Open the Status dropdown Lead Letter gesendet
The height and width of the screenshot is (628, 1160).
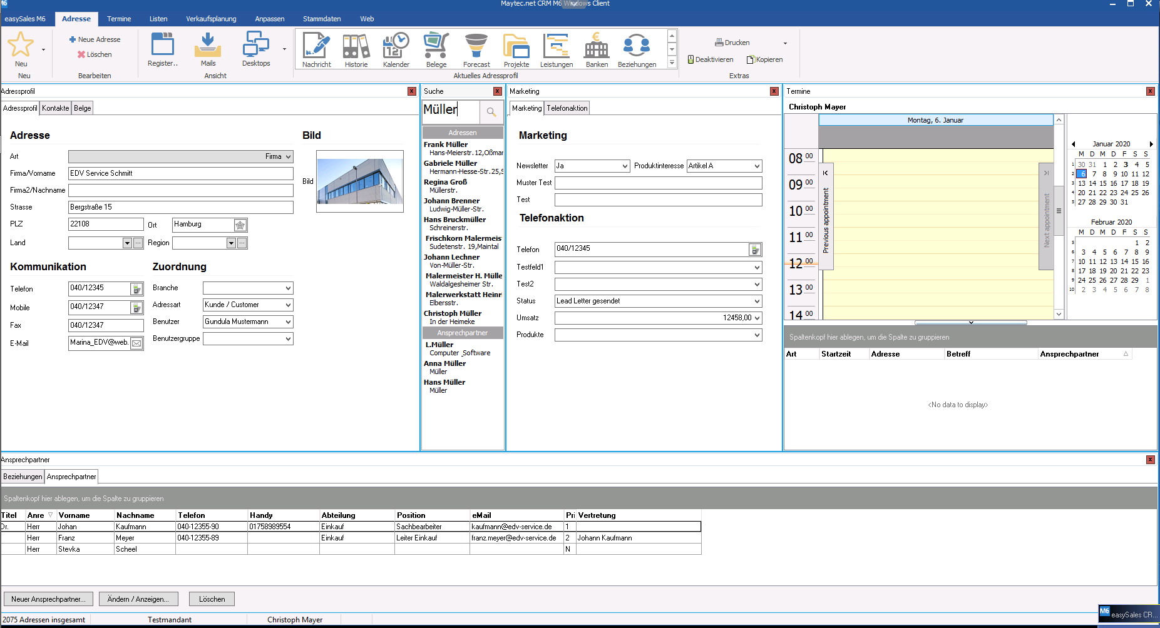(757, 301)
